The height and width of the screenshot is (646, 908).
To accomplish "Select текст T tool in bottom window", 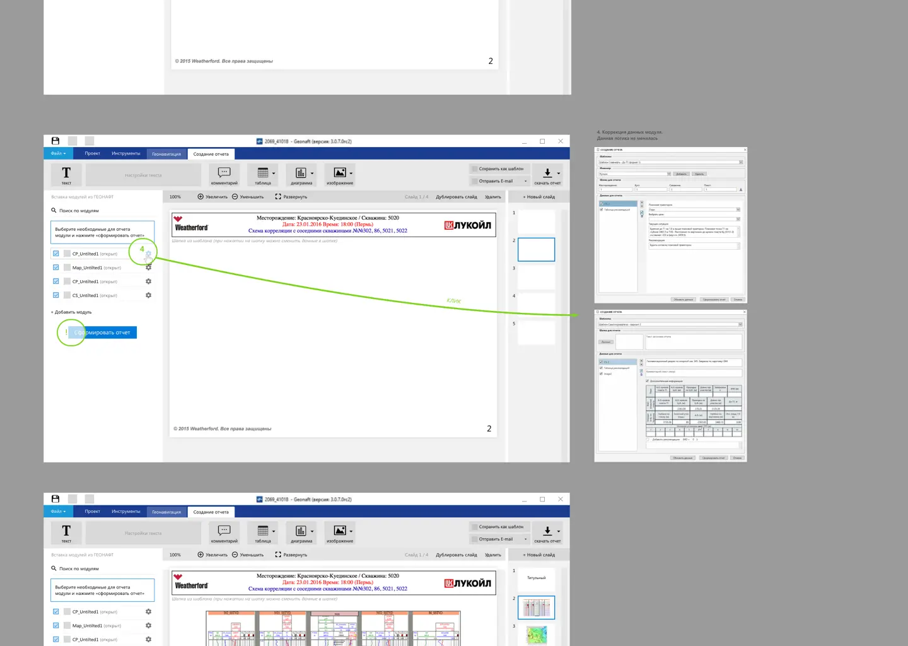I will (x=66, y=533).
